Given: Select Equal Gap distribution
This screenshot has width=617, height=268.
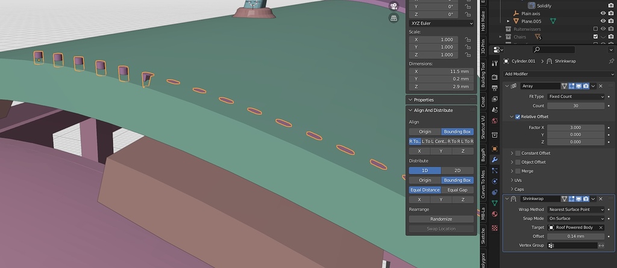Looking at the screenshot, I should tap(457, 190).
